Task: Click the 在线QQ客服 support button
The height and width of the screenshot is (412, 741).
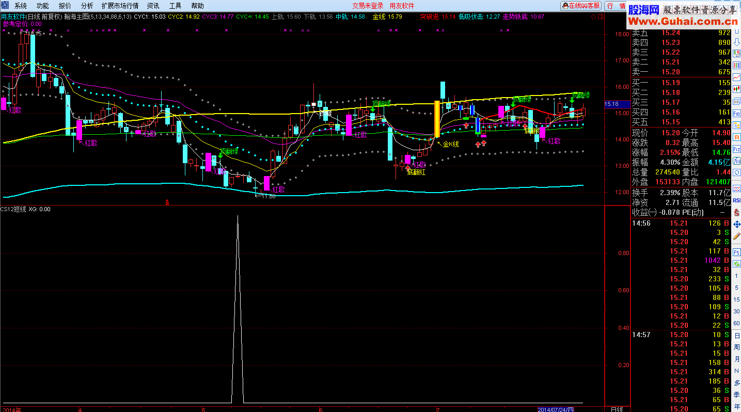Action: point(581,6)
